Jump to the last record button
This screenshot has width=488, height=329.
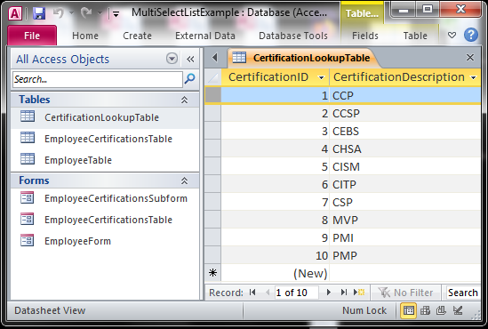point(344,293)
